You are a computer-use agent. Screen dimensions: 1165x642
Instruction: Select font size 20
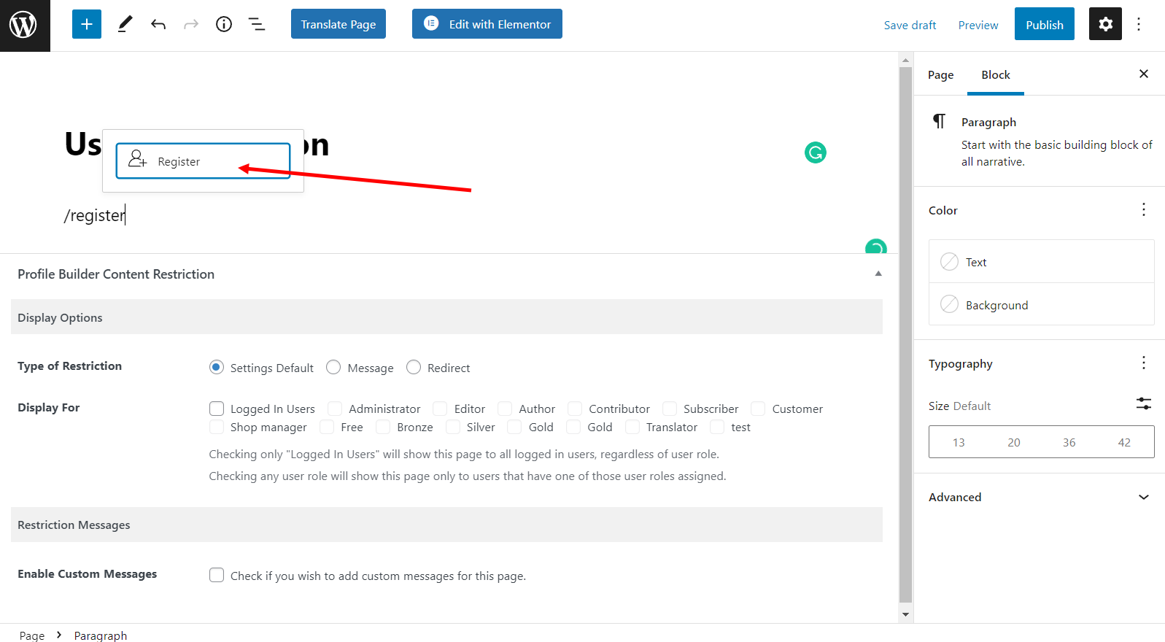click(1014, 442)
